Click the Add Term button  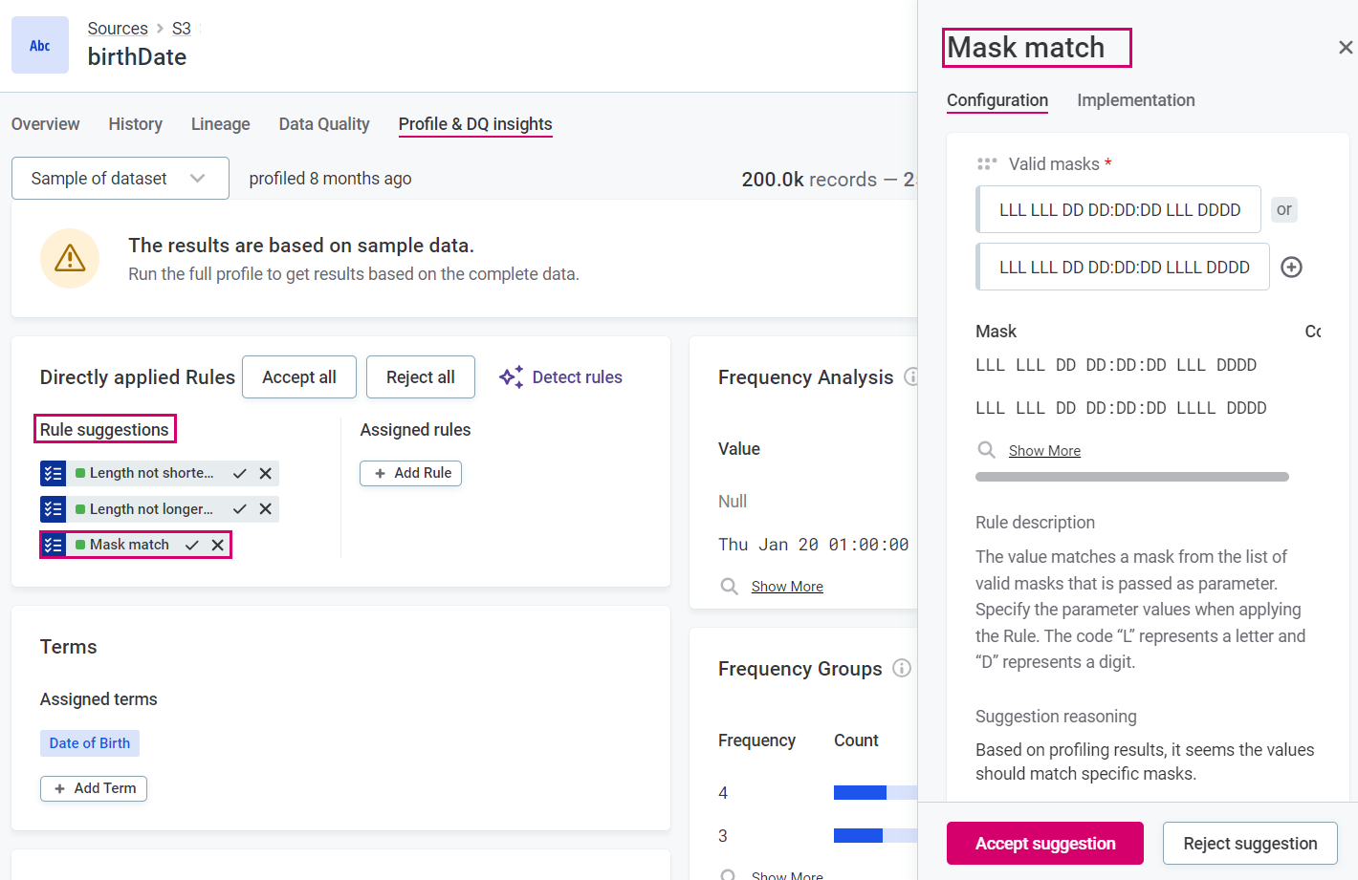94,788
